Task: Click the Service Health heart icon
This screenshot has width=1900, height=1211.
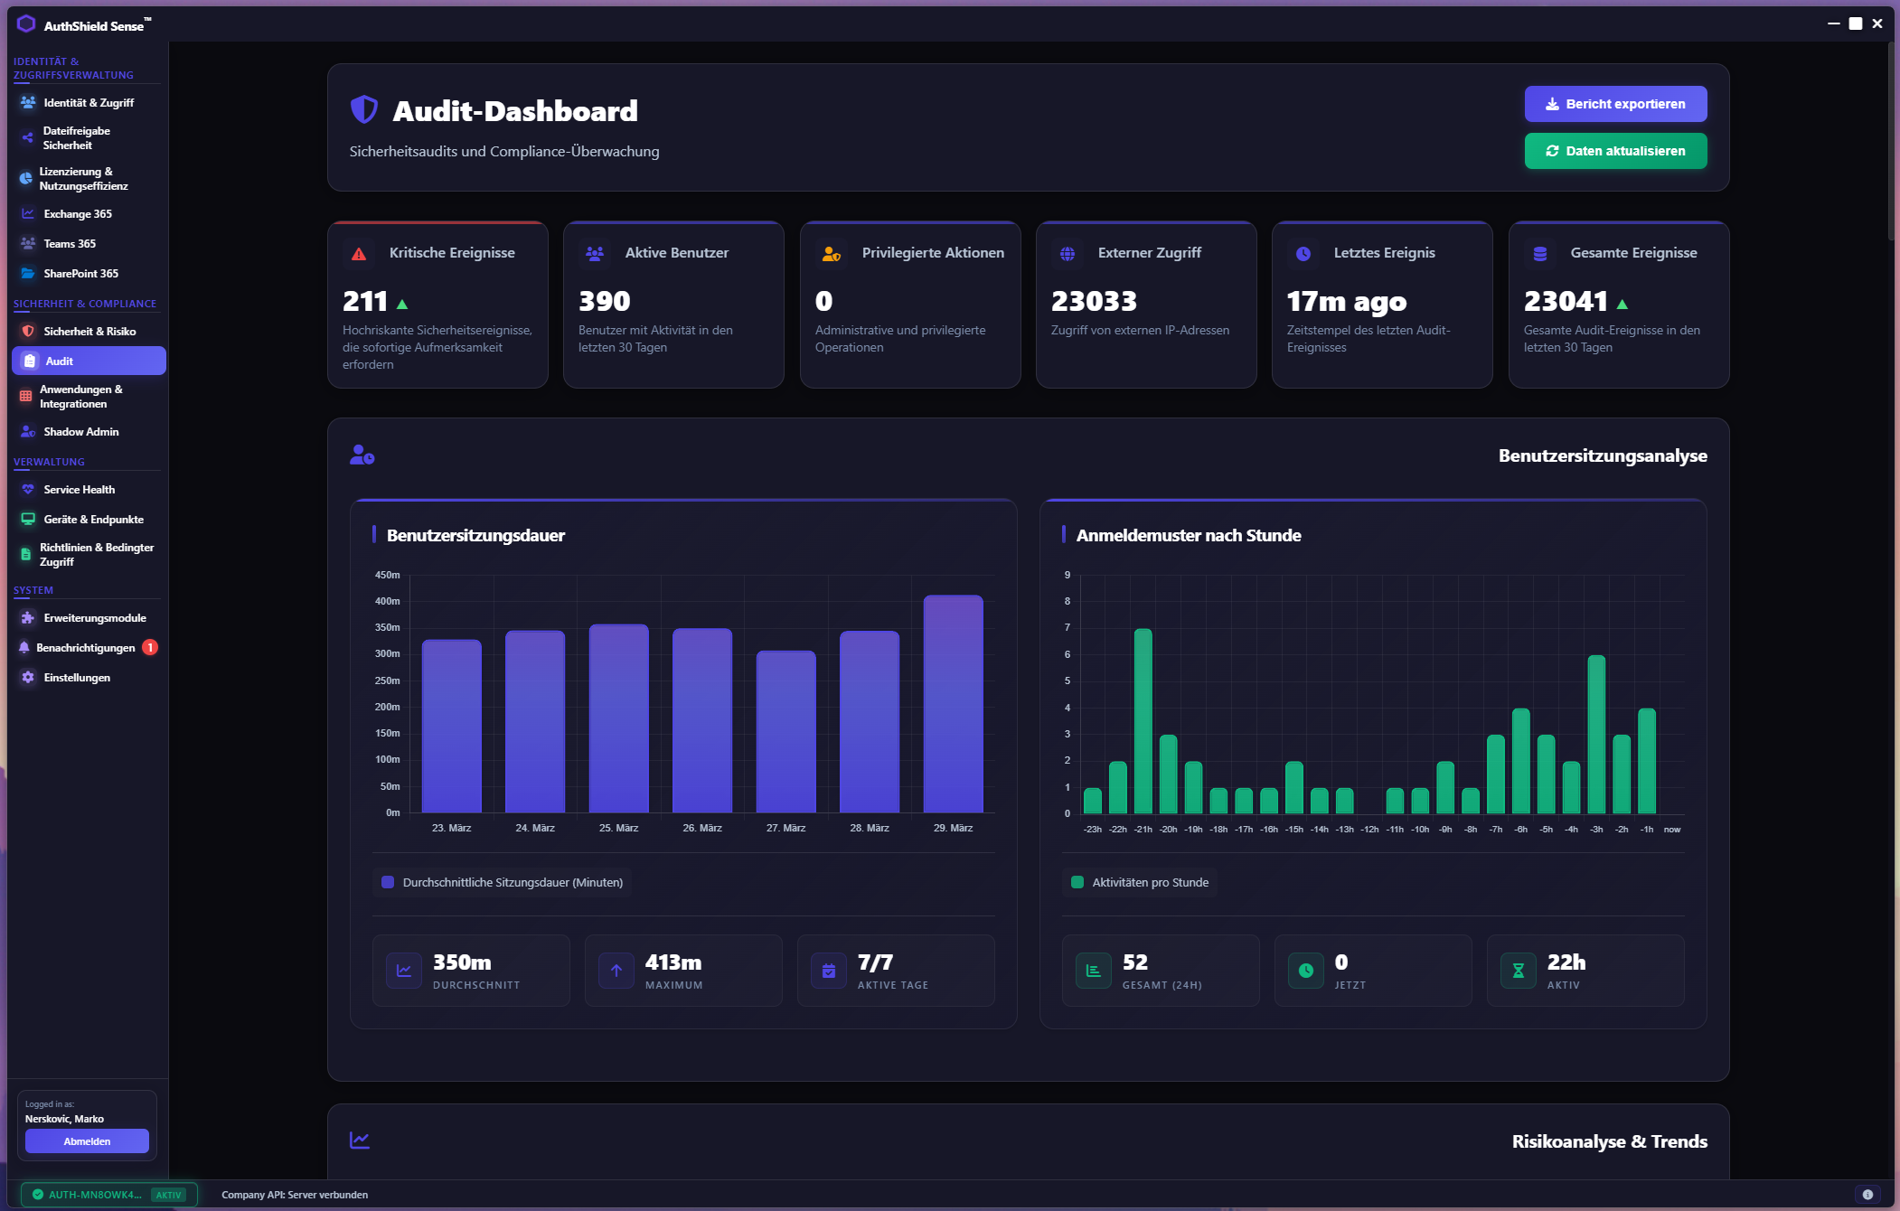Action: tap(28, 490)
